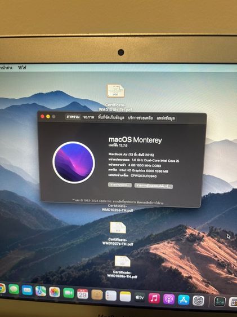Open System Preferences gear in dock

tap(199, 301)
